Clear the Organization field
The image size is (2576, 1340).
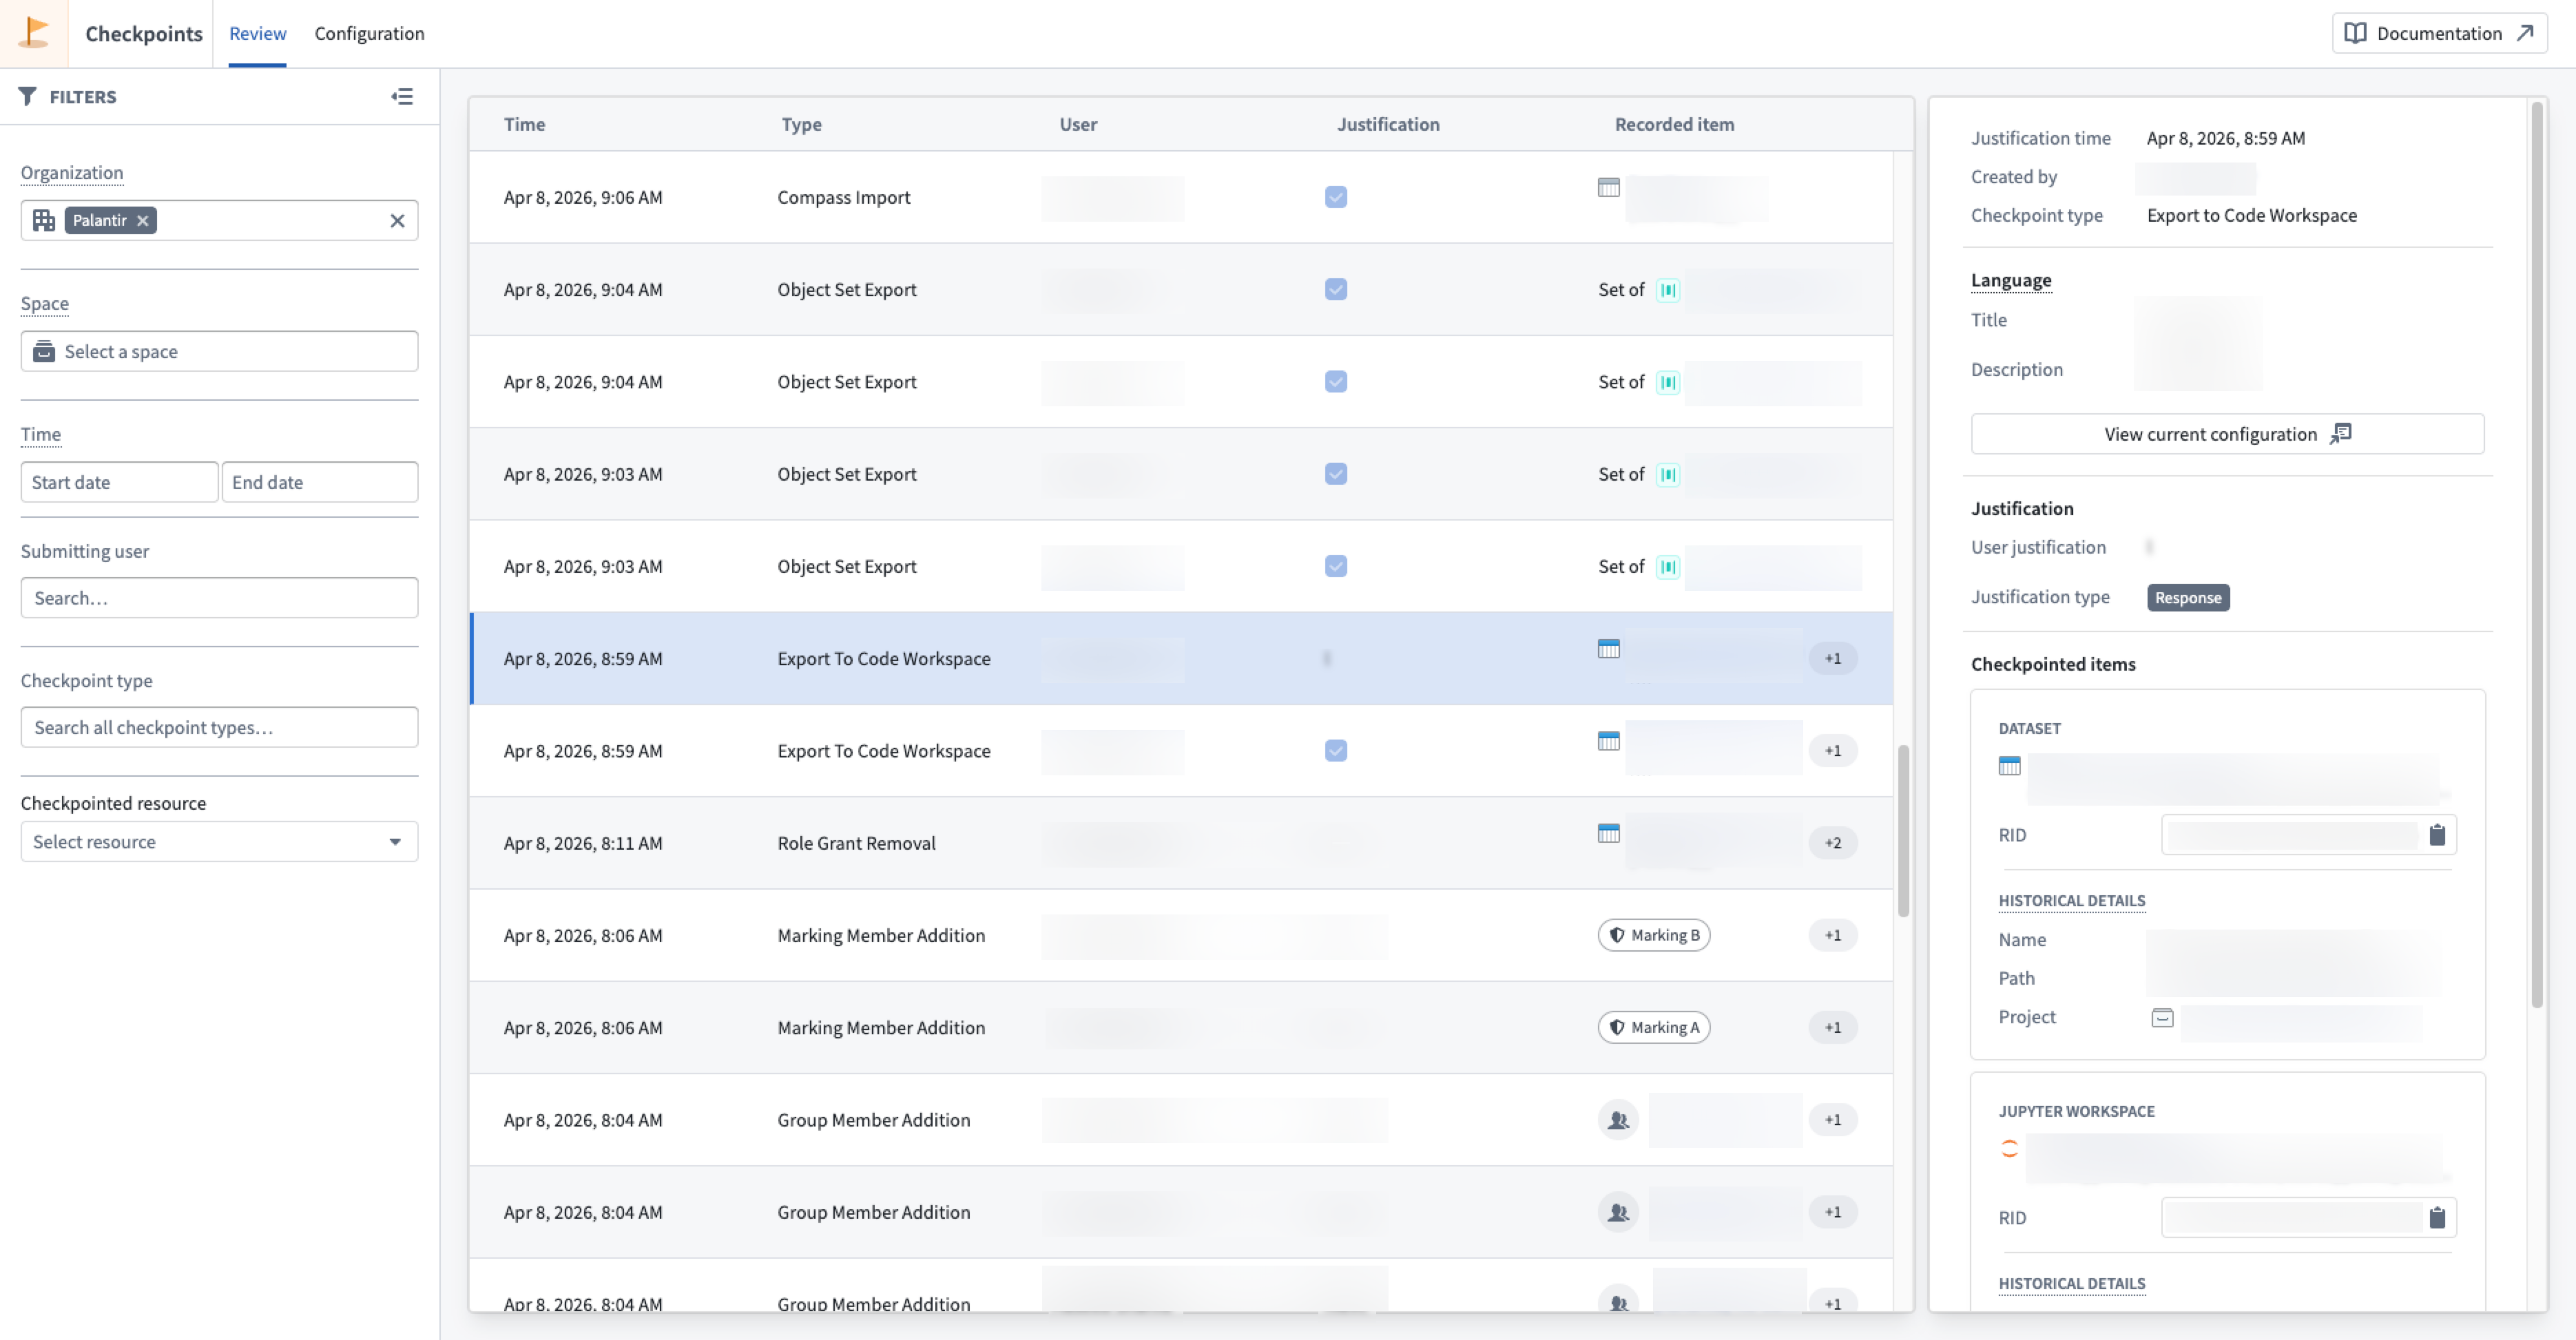coord(397,220)
